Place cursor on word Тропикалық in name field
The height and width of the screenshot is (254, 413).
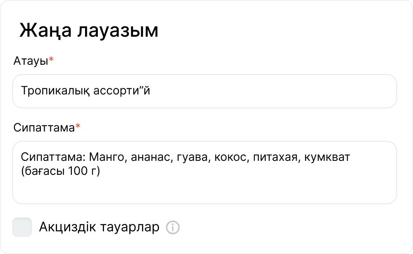[x=56, y=90]
